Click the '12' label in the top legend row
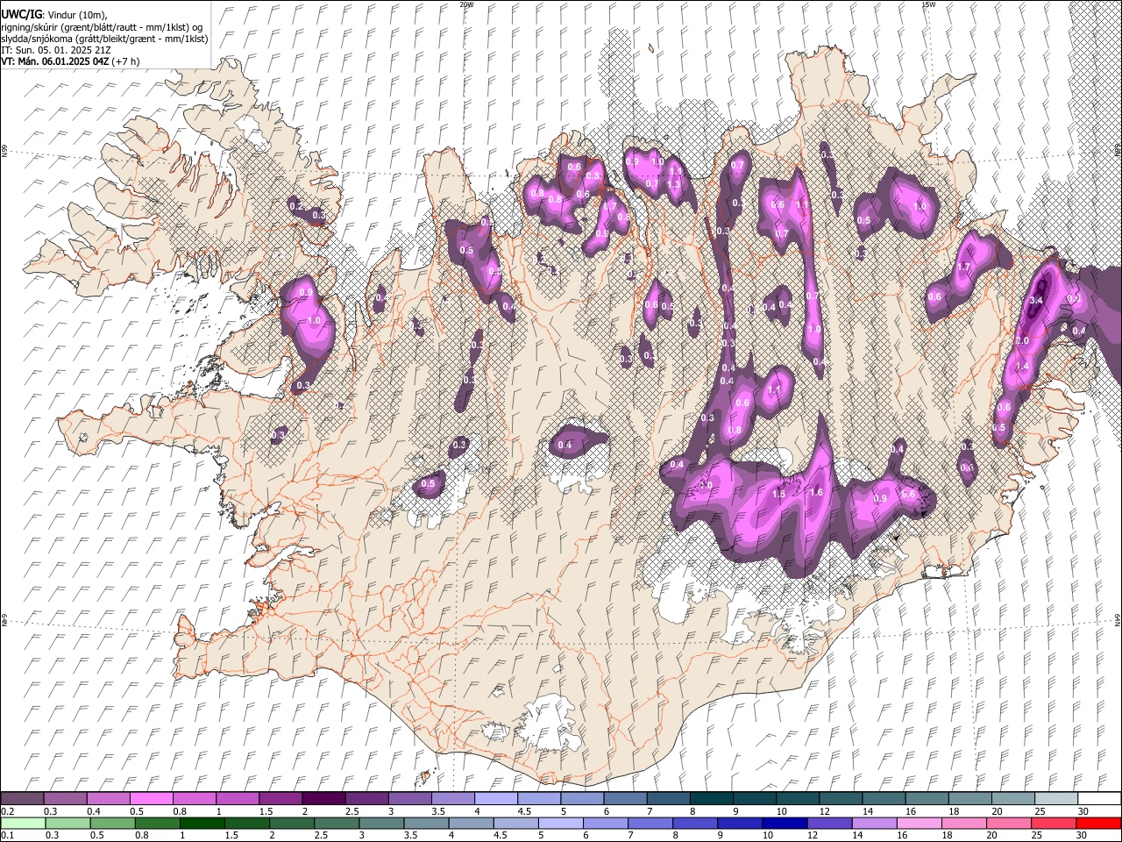This screenshot has width=1122, height=842. coord(825,811)
